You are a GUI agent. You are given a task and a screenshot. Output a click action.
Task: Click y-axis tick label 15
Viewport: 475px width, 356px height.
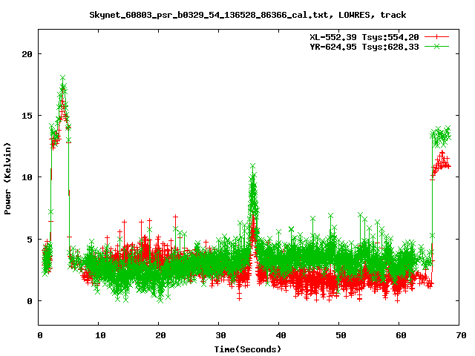tap(27, 116)
